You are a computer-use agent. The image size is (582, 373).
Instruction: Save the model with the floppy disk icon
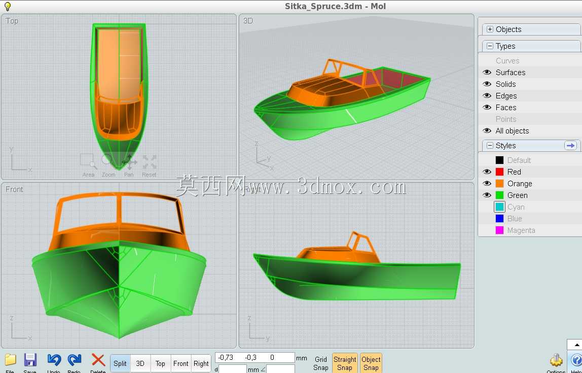tap(30, 360)
